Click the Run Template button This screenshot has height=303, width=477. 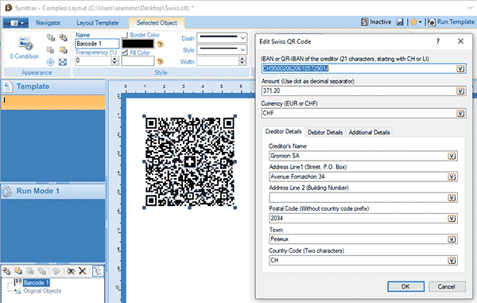click(x=451, y=22)
